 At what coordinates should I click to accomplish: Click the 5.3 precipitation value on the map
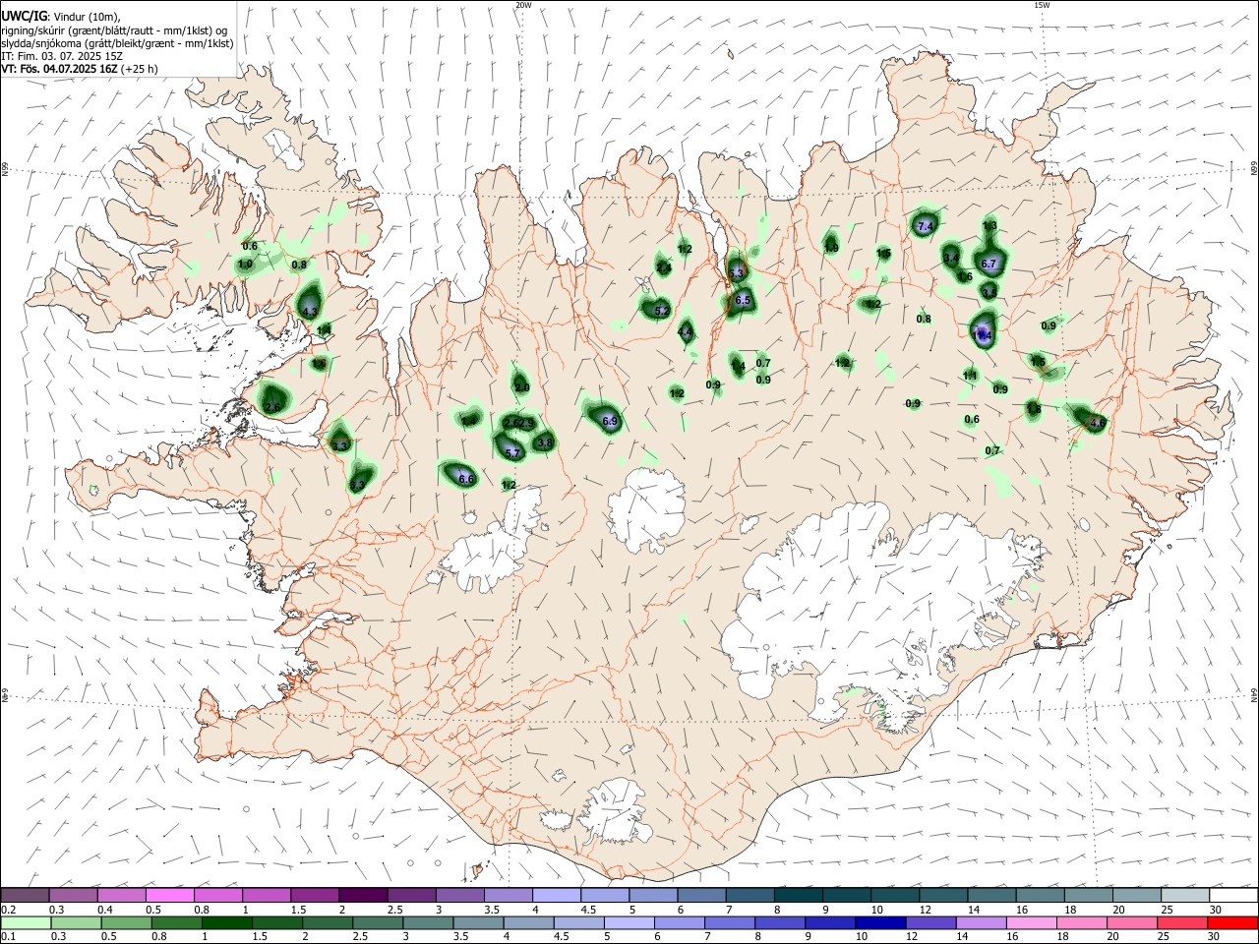(736, 273)
